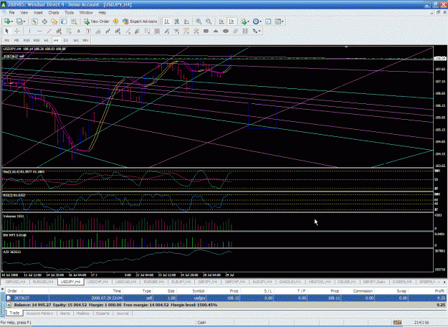Expand the arrows tool dropdown arrow

(x=259, y=31)
